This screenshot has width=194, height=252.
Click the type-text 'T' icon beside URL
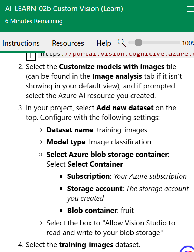[x=31, y=56]
